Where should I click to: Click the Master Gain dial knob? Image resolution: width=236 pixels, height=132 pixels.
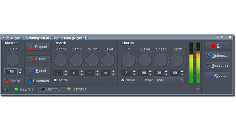click(13, 60)
